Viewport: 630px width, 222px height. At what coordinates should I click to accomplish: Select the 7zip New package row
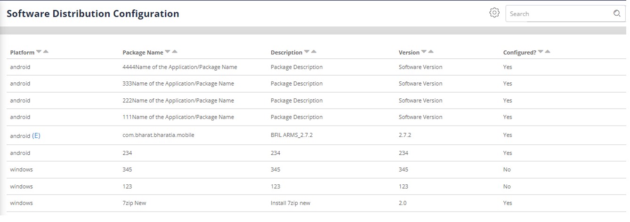pyautogui.click(x=315, y=203)
